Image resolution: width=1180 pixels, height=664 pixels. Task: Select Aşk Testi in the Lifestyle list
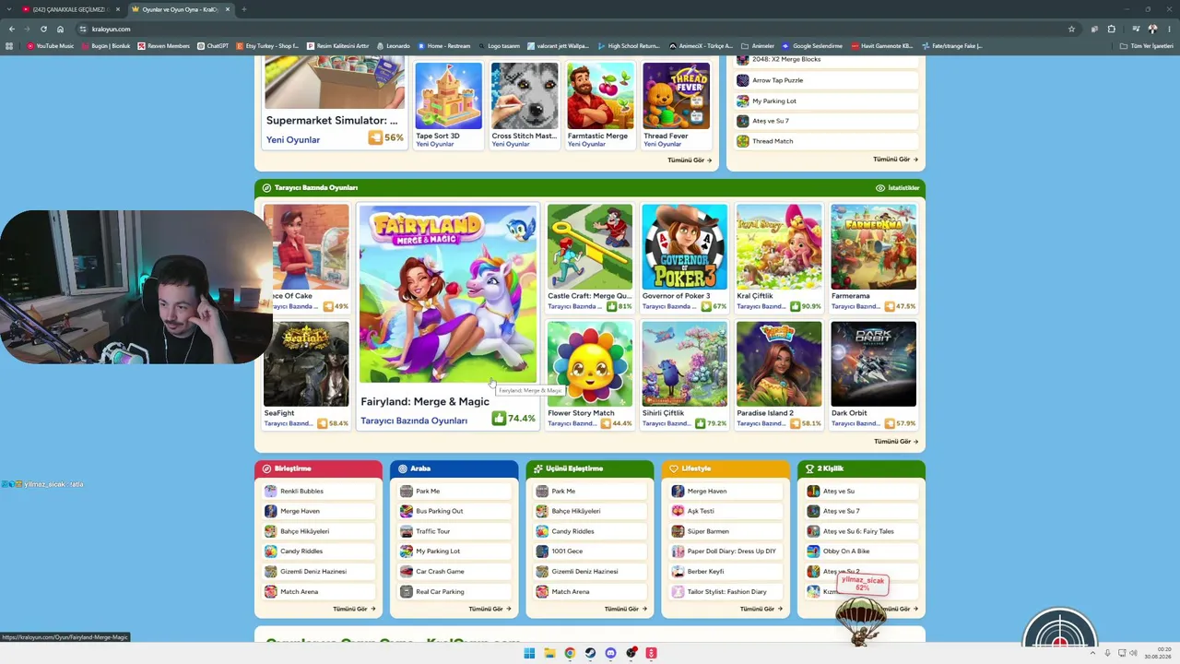726,511
